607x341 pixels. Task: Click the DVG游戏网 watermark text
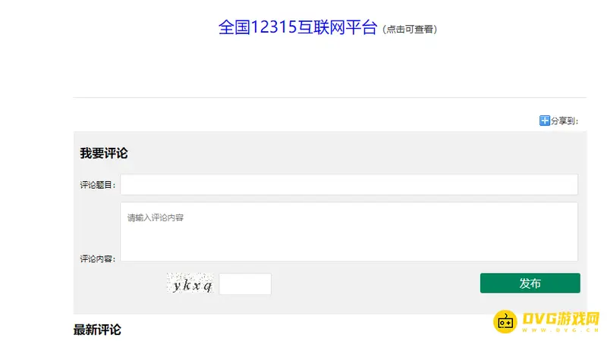561,318
